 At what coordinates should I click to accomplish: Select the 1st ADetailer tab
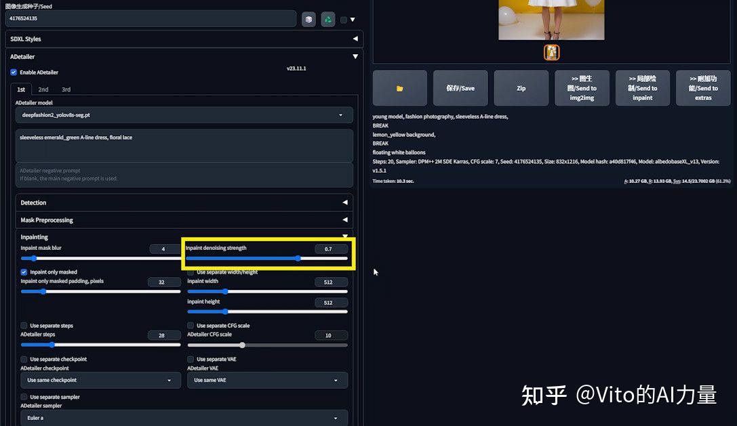click(21, 89)
